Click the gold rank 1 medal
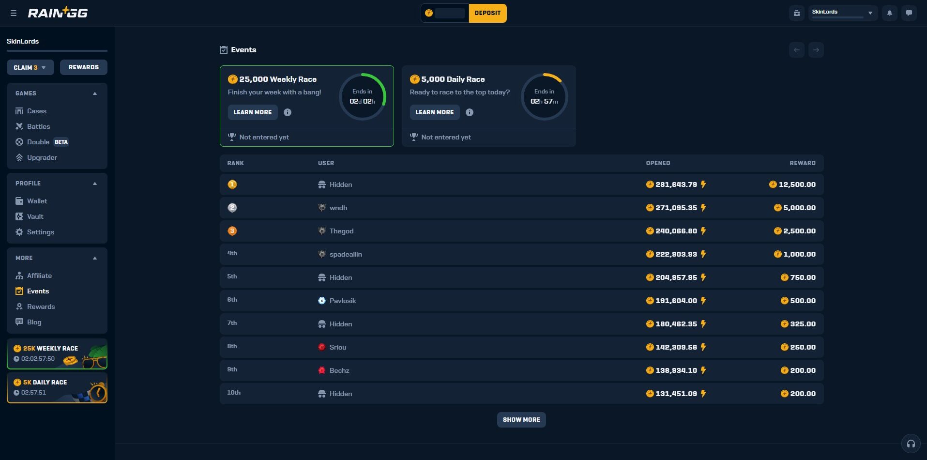The height and width of the screenshot is (460, 927). point(232,184)
